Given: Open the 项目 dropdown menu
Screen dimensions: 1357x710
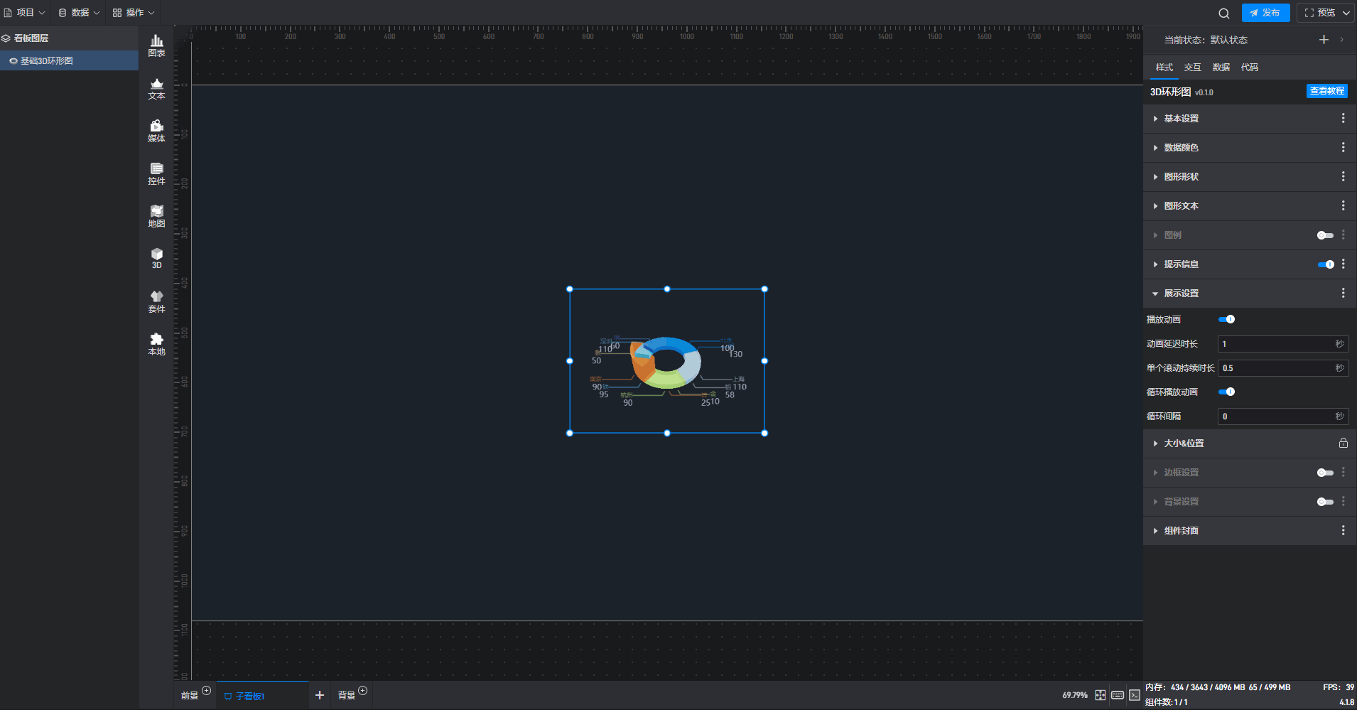Looking at the screenshot, I should pyautogui.click(x=25, y=13).
